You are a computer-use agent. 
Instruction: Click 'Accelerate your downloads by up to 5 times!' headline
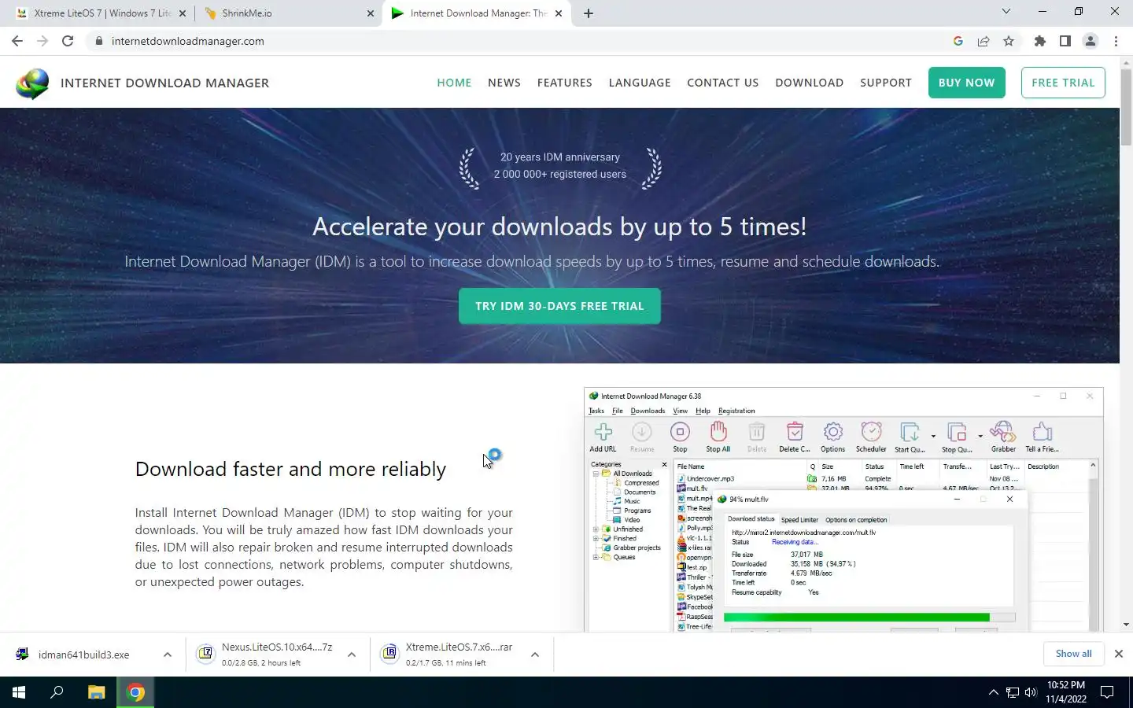click(559, 227)
